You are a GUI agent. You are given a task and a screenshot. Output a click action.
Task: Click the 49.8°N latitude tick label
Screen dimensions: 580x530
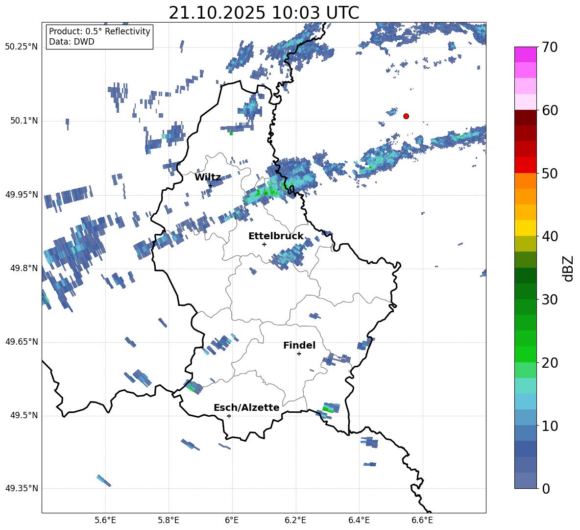pyautogui.click(x=24, y=268)
